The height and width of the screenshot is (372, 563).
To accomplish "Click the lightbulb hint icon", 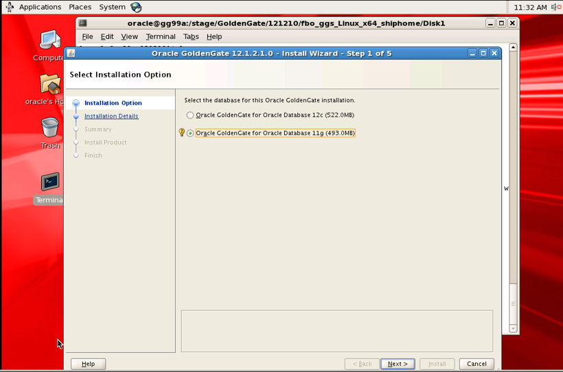I will point(182,132).
